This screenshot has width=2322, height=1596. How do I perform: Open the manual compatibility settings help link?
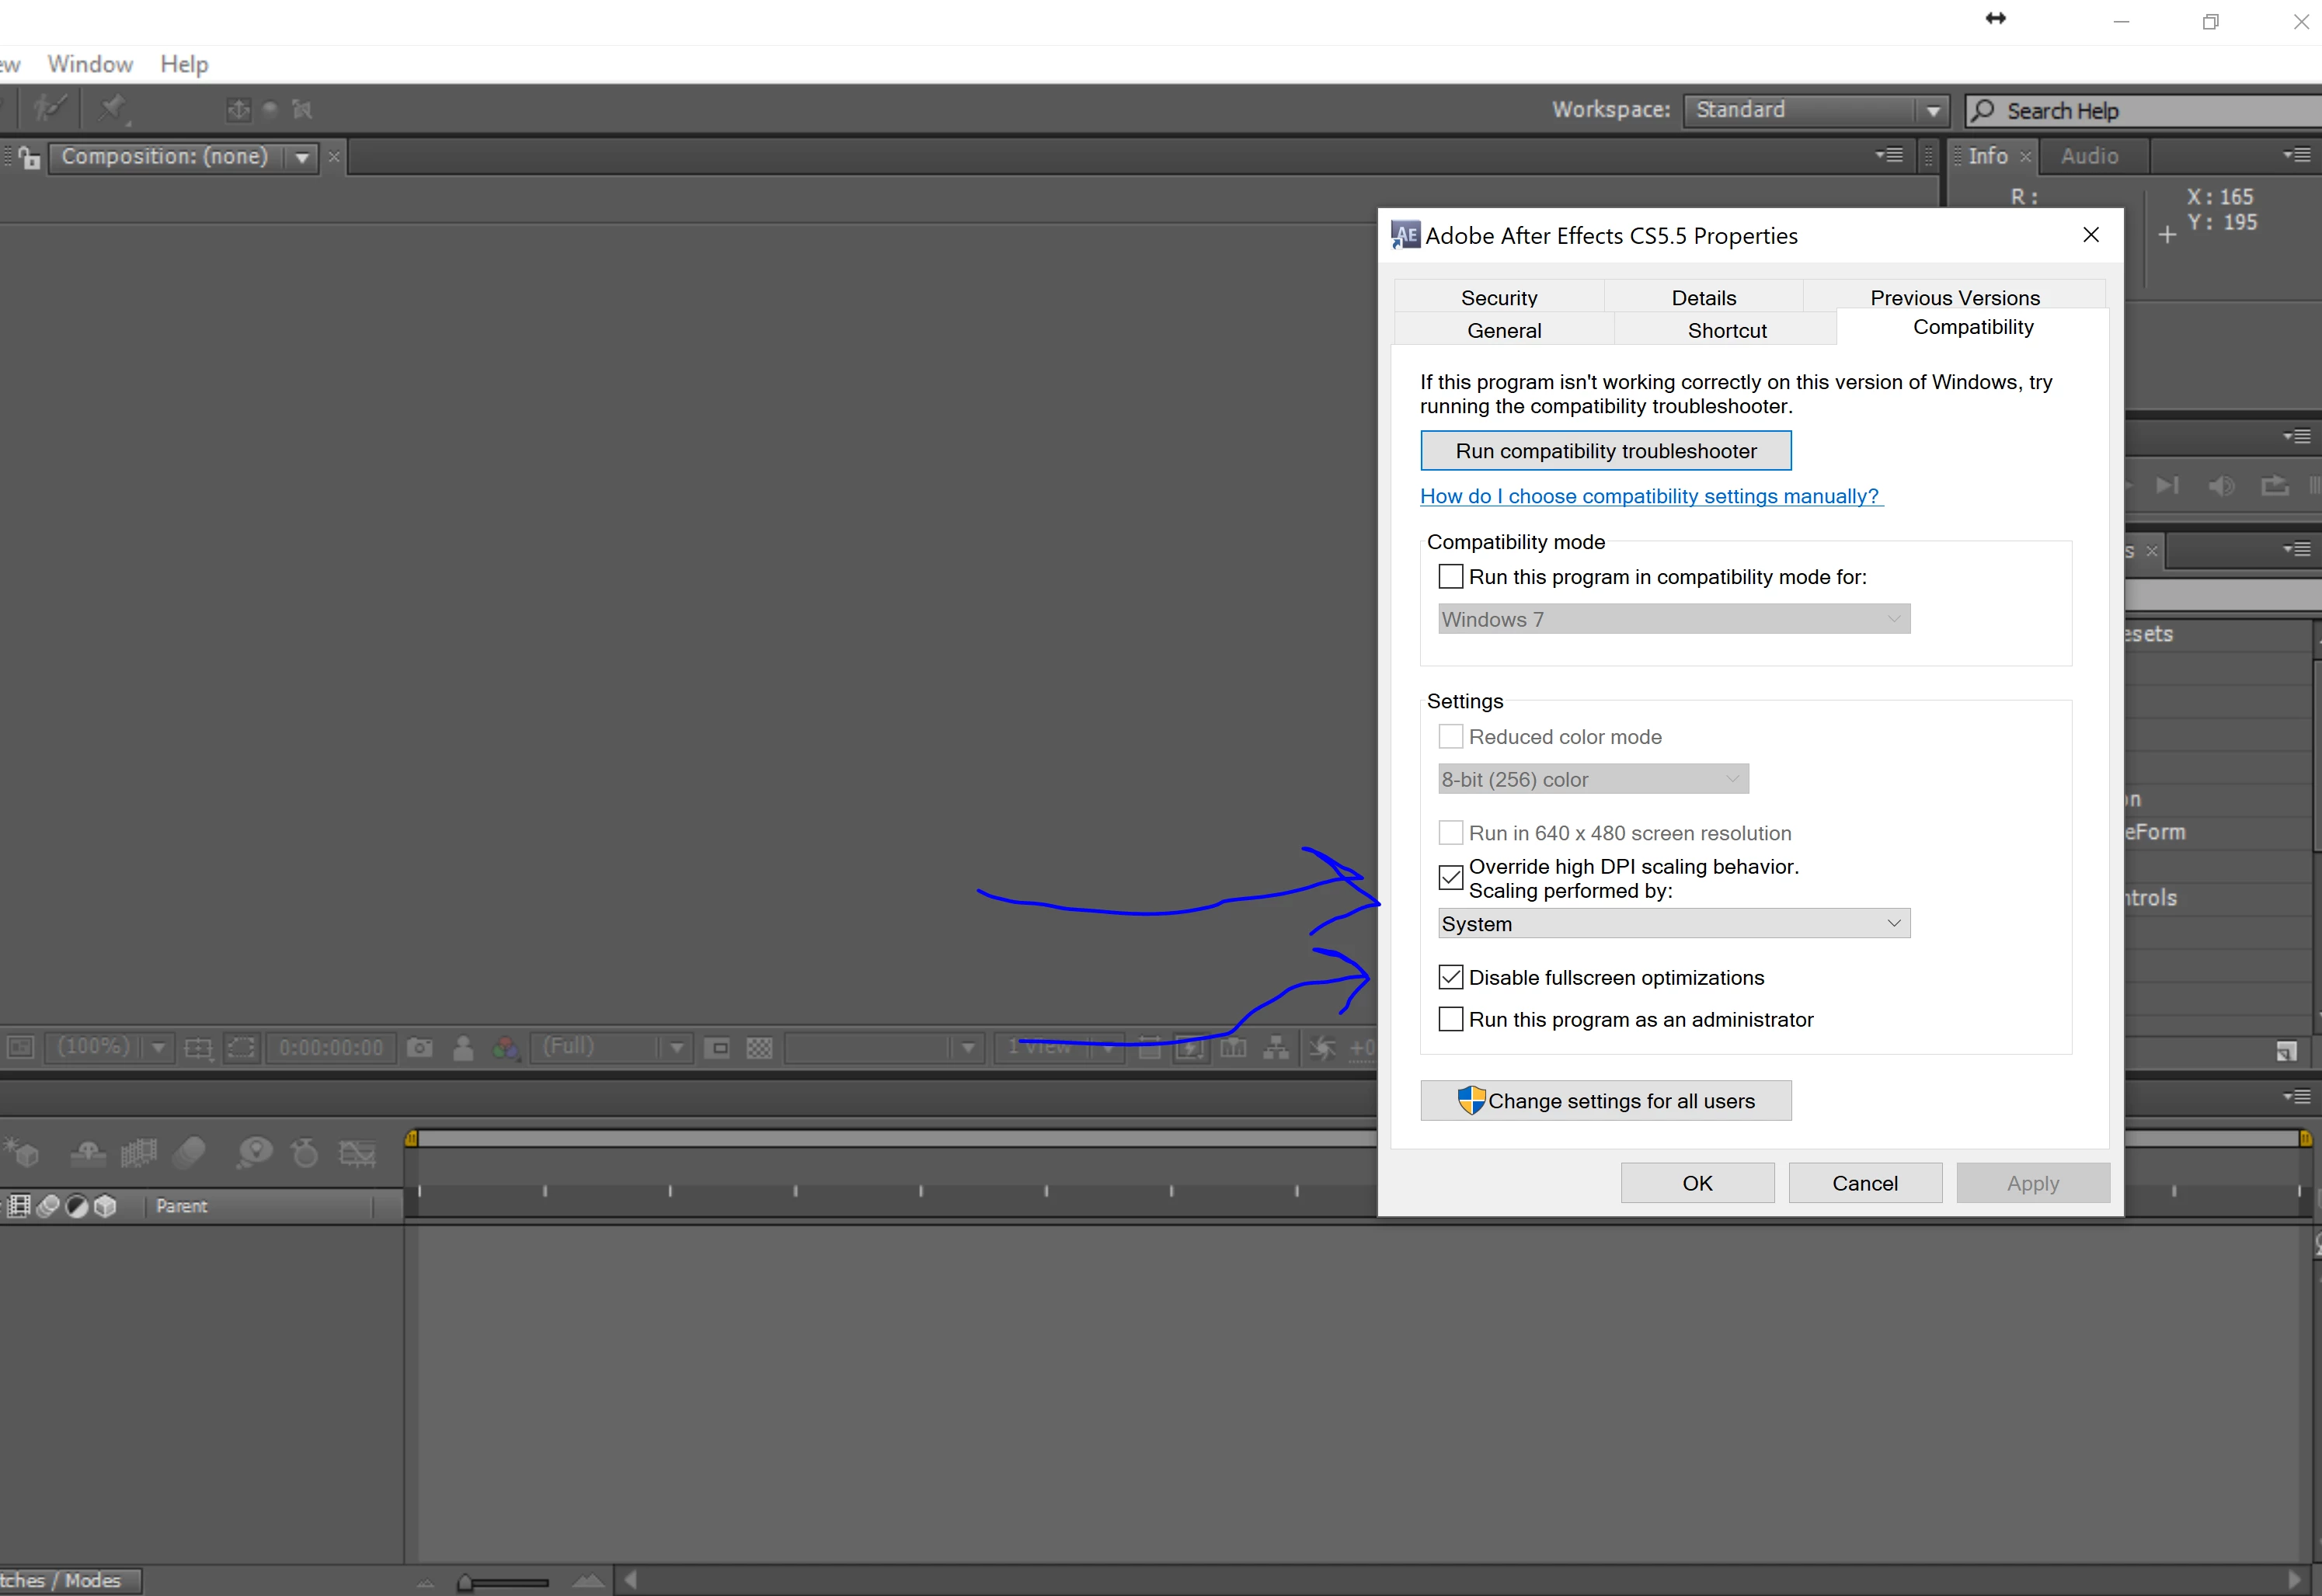(x=1650, y=496)
